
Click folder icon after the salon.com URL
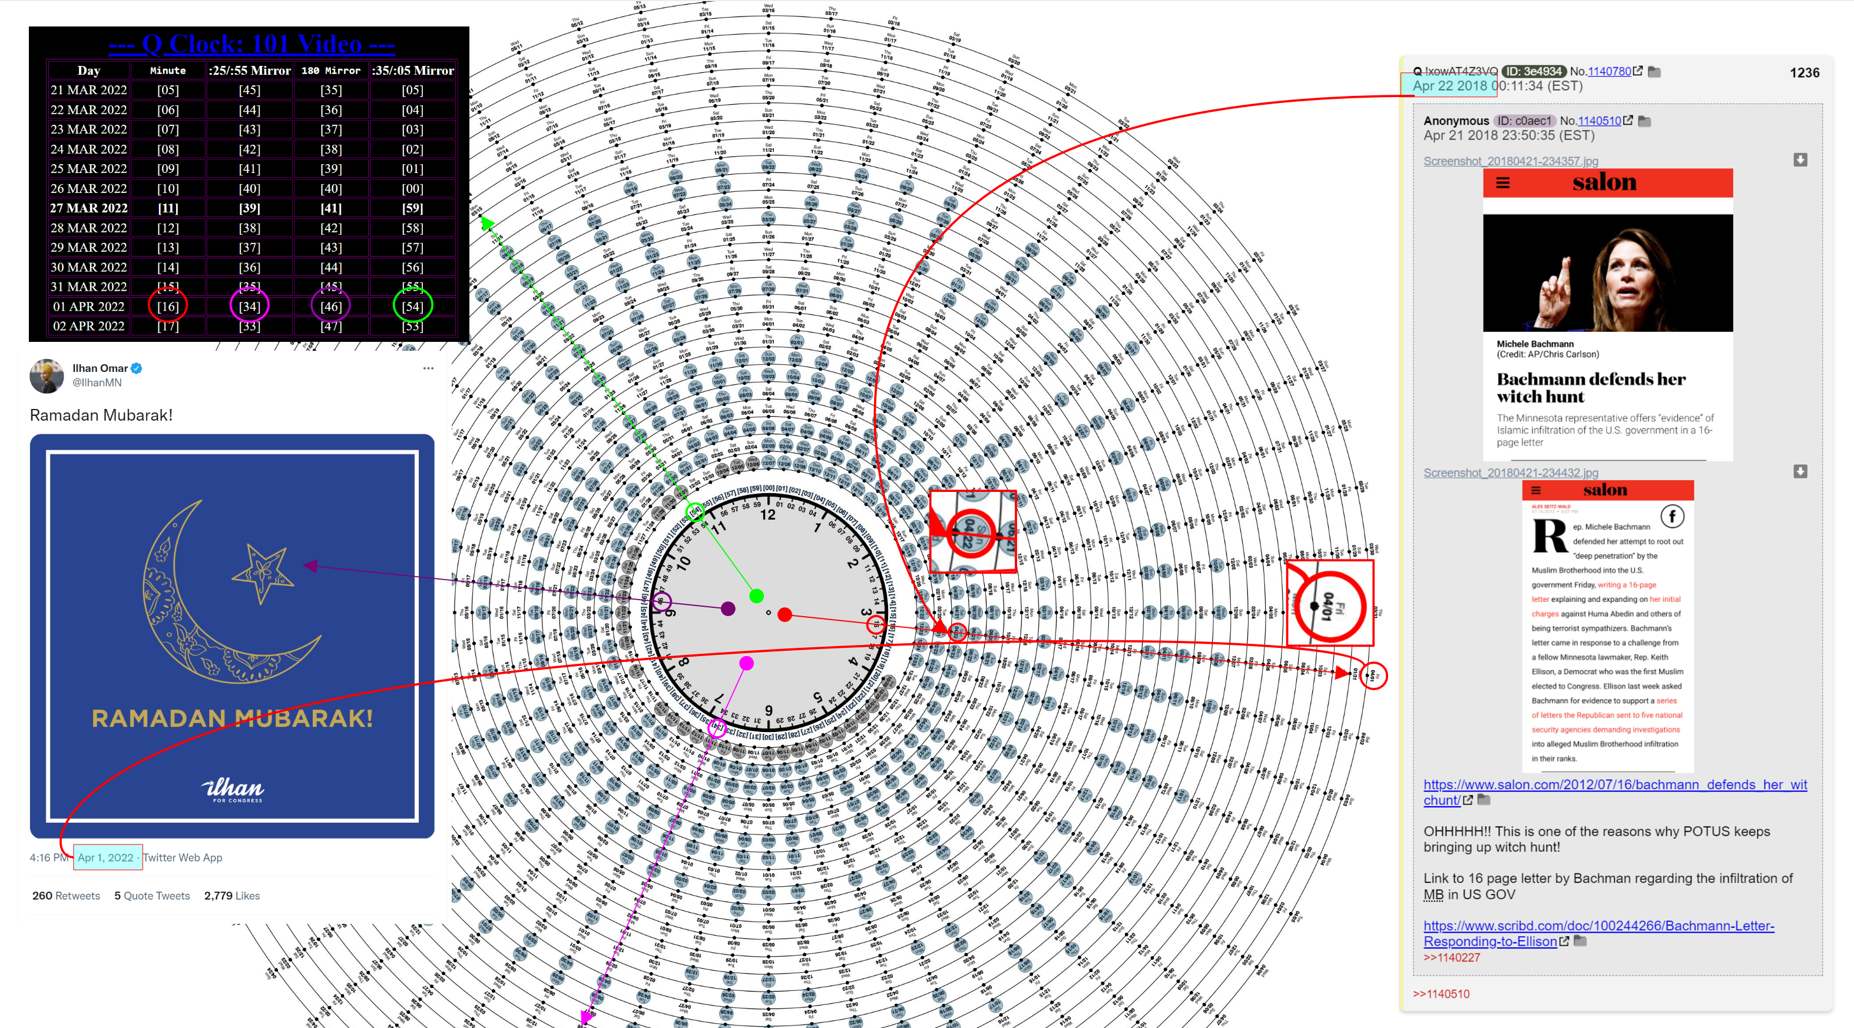point(1484,800)
